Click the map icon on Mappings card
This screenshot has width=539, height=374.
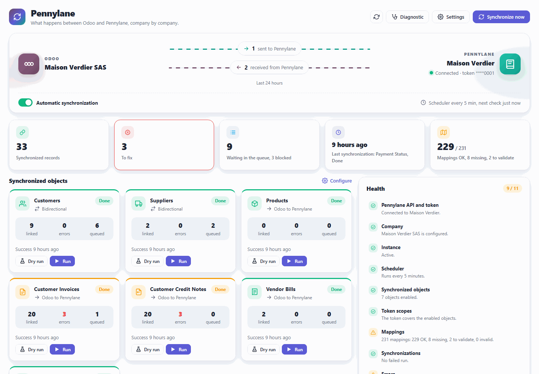pyautogui.click(x=444, y=132)
